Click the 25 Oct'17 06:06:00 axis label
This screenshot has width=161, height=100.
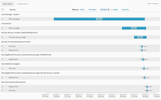(x=123, y=96)
